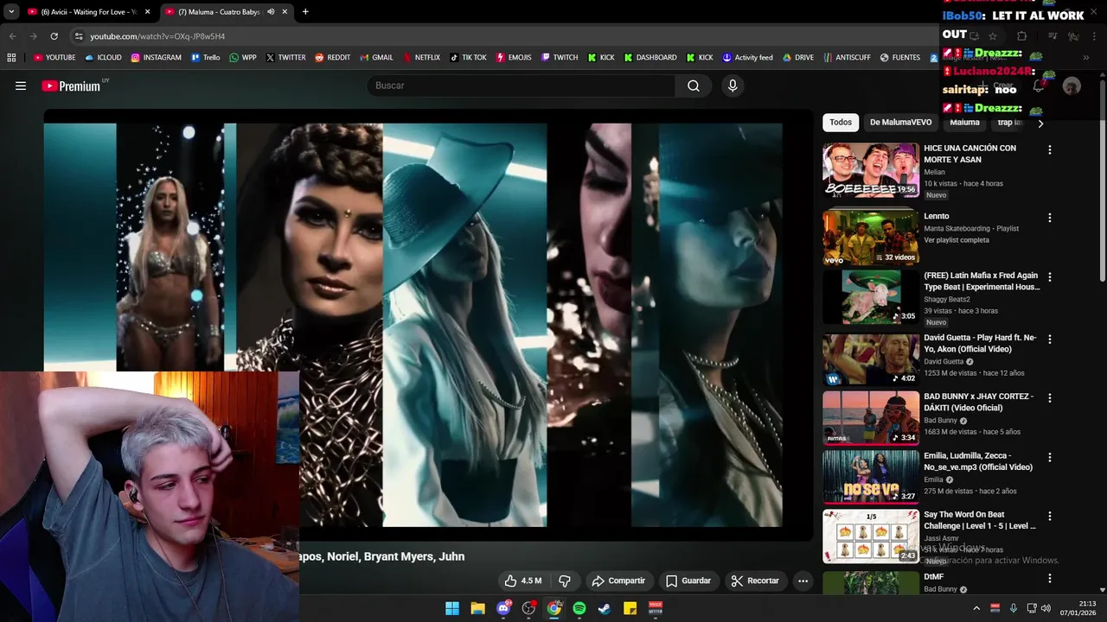Toggle microphone icon in system tray
The height and width of the screenshot is (622, 1107).
1013,608
